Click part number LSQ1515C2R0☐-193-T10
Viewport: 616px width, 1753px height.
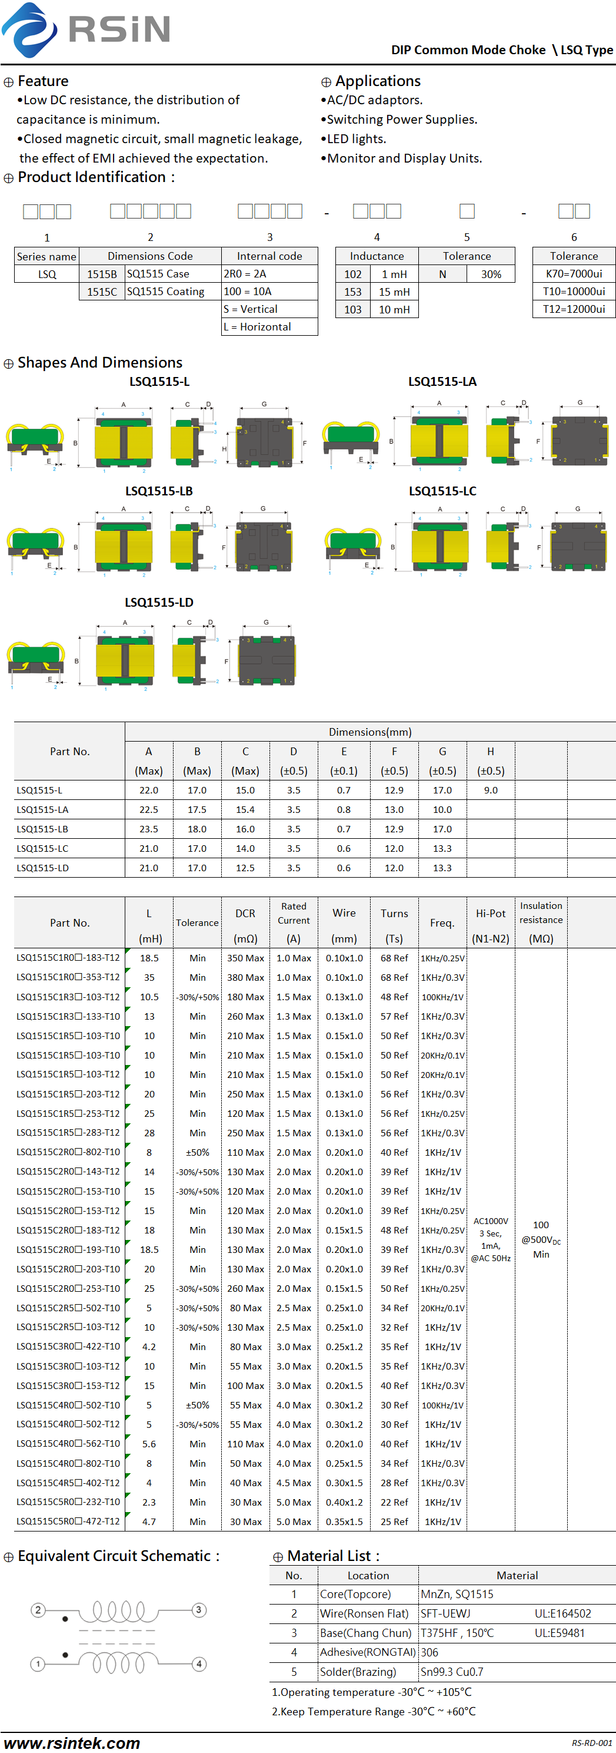(68, 1250)
